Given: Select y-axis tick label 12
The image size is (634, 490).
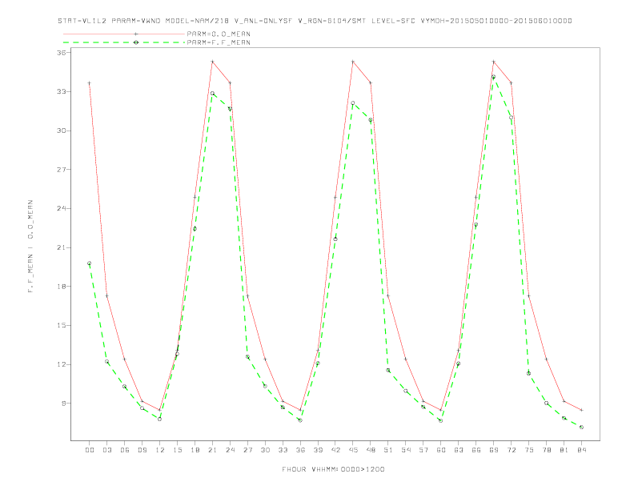Looking at the screenshot, I should [62, 364].
